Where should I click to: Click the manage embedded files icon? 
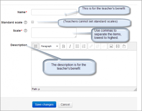pyautogui.click(x=124, y=46)
